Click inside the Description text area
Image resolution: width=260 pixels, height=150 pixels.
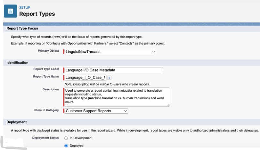(x=117, y=97)
